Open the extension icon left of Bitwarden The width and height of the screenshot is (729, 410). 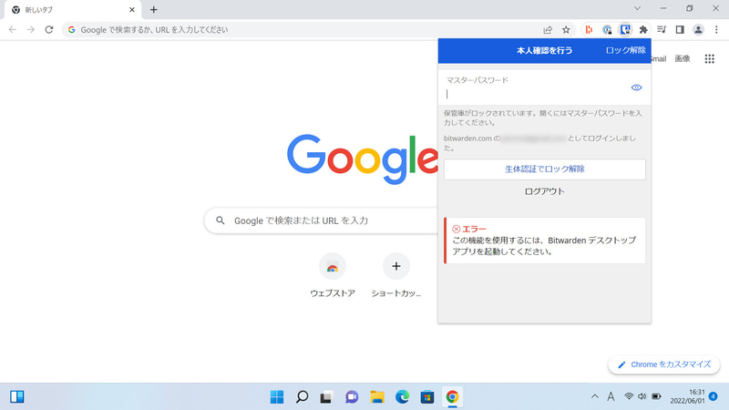click(607, 30)
